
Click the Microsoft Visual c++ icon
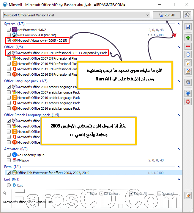pos(15,41)
